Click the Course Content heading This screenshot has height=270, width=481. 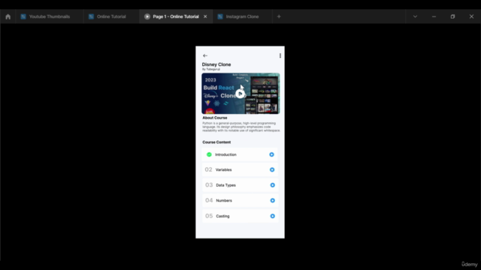pos(216,142)
